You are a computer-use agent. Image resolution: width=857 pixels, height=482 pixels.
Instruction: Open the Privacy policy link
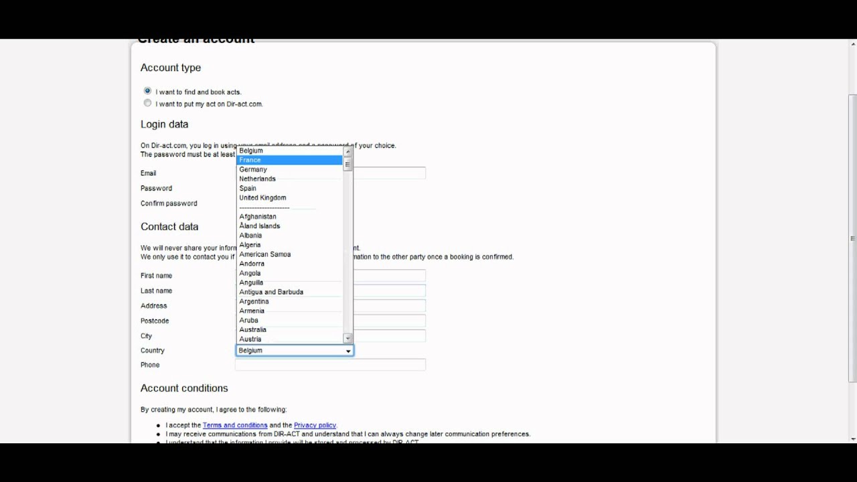(x=315, y=425)
